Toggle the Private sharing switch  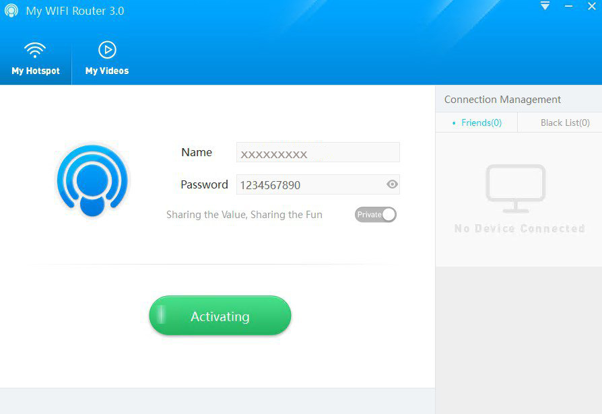pyautogui.click(x=376, y=215)
